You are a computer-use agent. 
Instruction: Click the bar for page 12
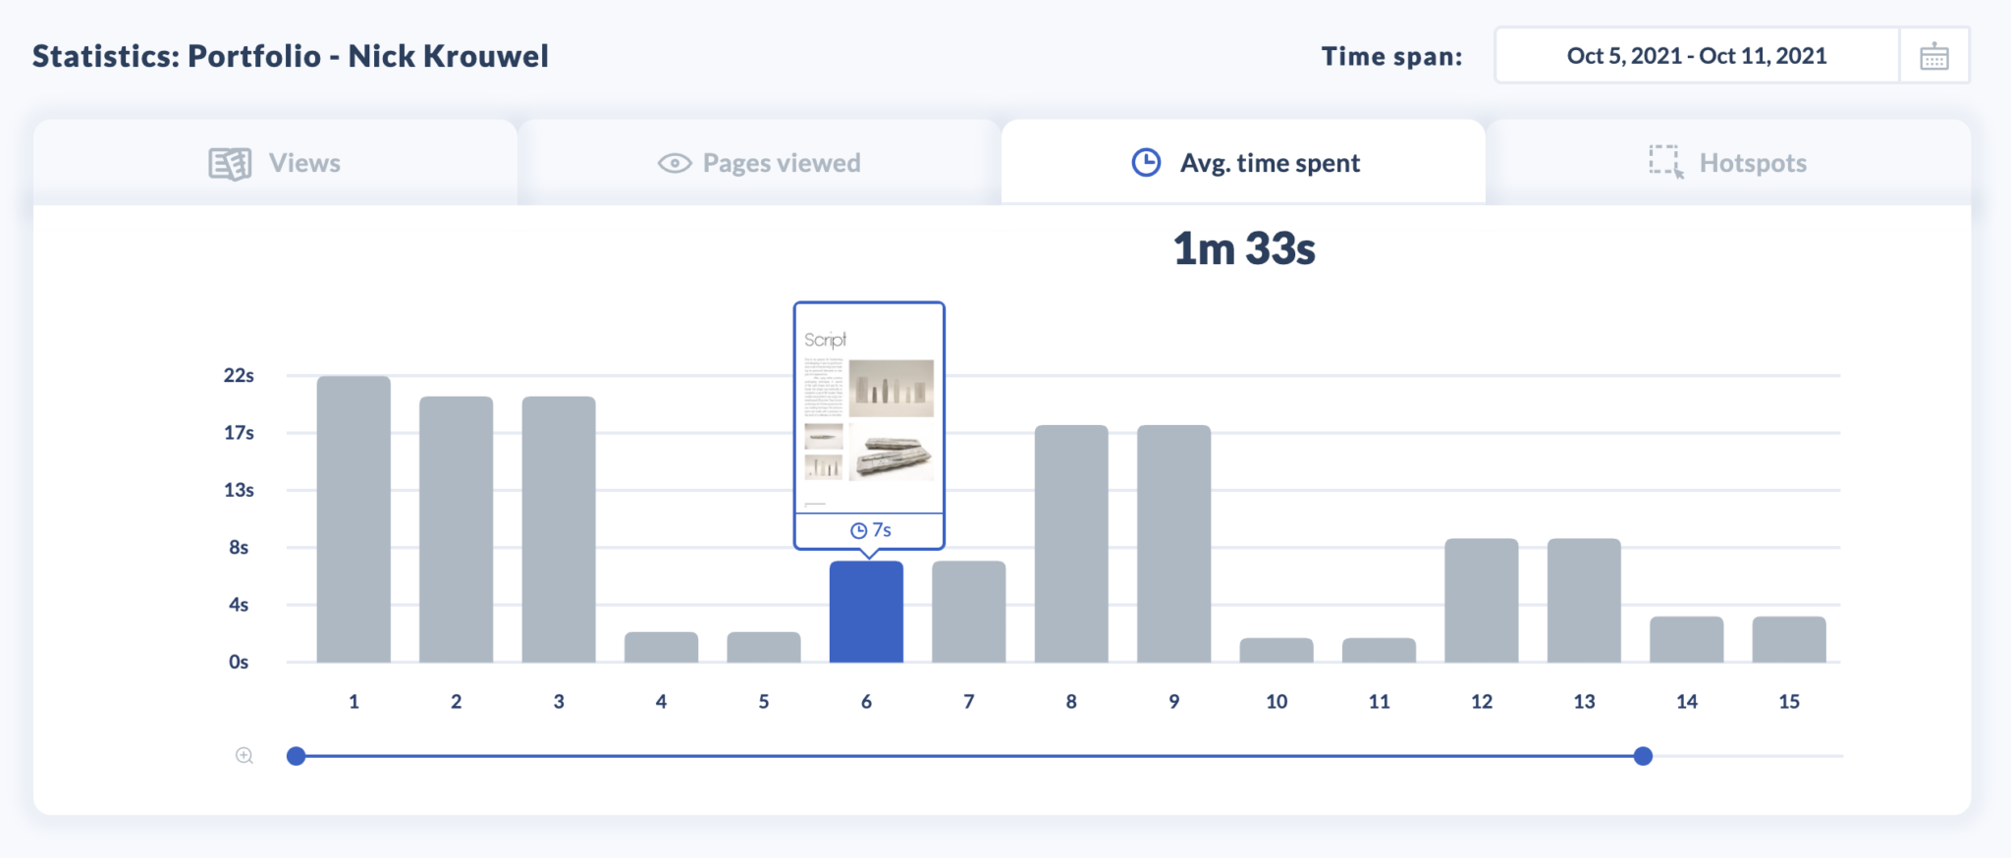coord(1481,600)
